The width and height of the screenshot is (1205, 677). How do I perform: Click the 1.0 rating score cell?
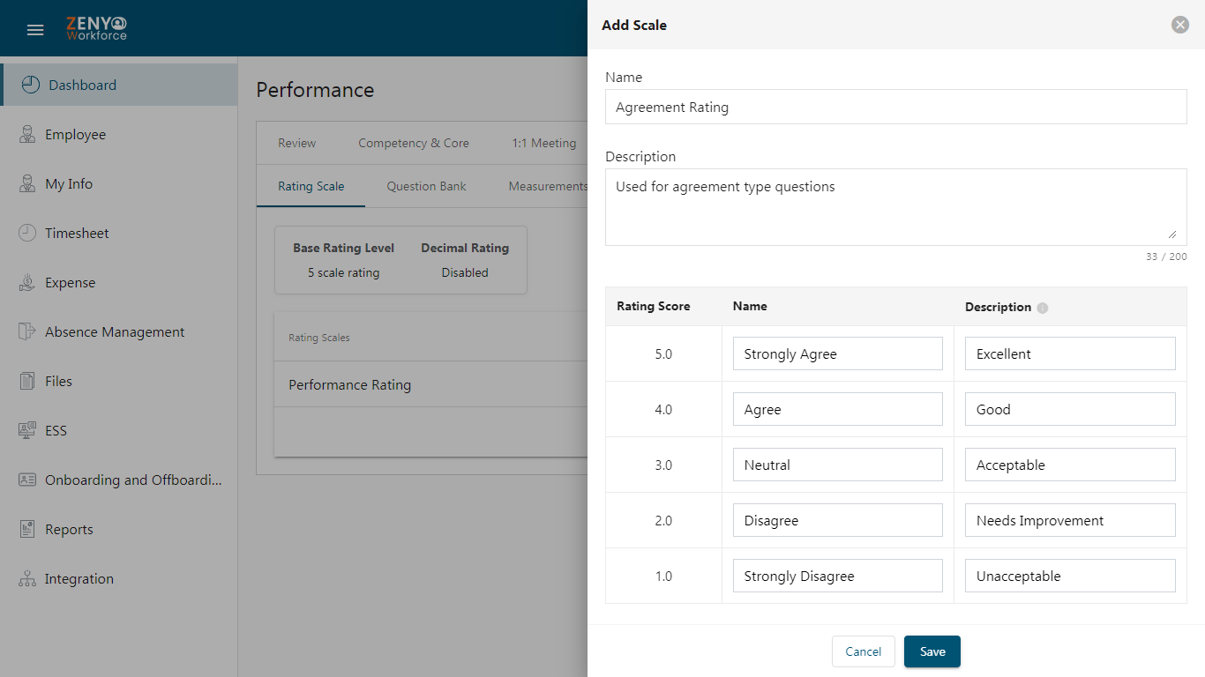663,576
